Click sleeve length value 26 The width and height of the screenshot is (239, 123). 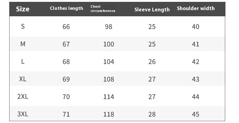pos(152,62)
